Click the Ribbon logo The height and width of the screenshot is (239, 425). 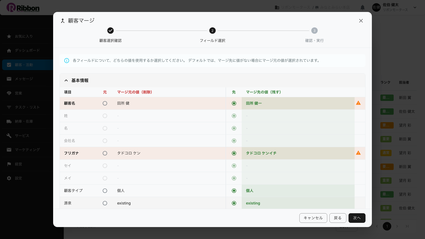(x=23, y=7)
